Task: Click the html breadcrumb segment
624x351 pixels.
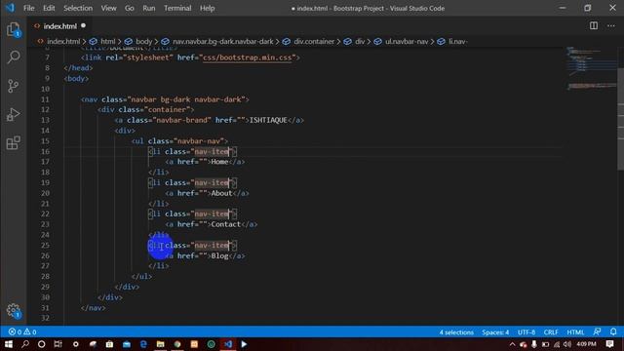Action: click(x=107, y=41)
